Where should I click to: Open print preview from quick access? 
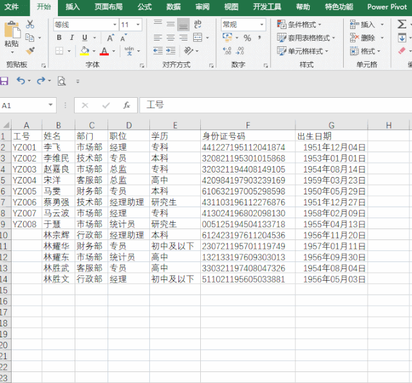[62, 81]
